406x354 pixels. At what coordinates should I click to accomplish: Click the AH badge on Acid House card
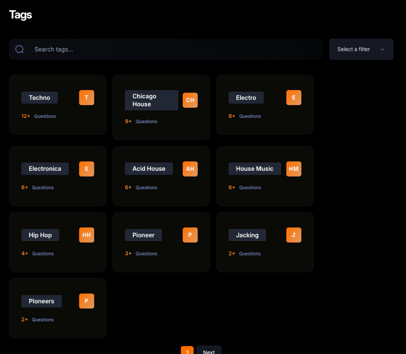(x=190, y=169)
